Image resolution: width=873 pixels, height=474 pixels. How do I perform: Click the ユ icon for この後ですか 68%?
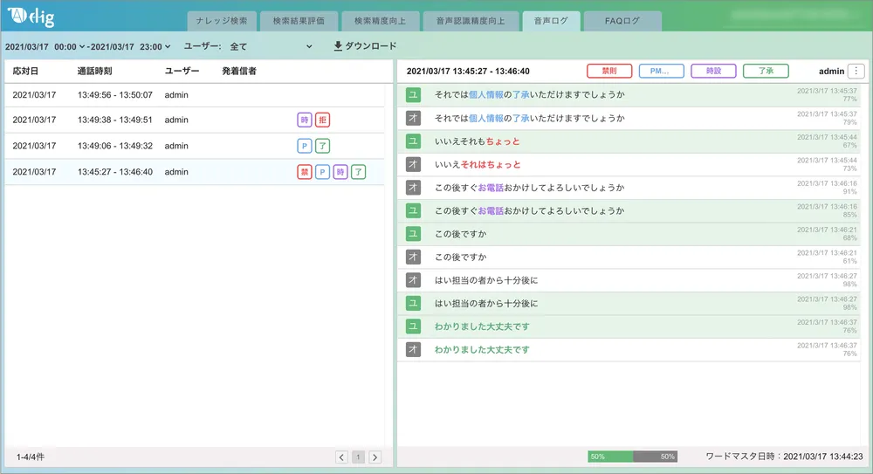pyautogui.click(x=413, y=234)
